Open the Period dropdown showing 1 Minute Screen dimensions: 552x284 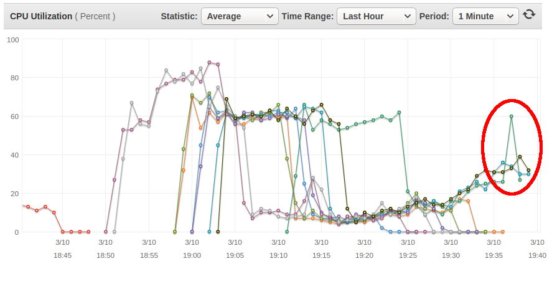[x=485, y=16]
